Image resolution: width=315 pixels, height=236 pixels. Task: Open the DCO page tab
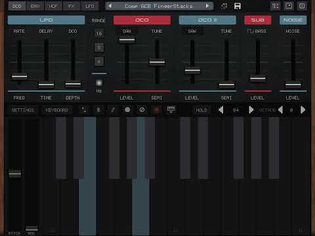click(x=17, y=7)
